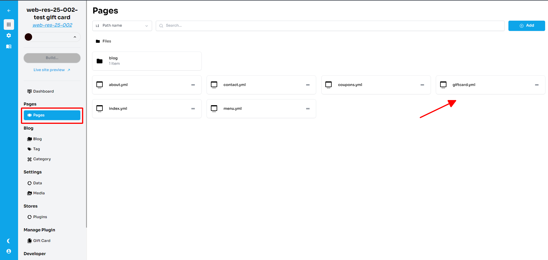Open the web-res-25-002 site link
The image size is (548, 260).
52,25
